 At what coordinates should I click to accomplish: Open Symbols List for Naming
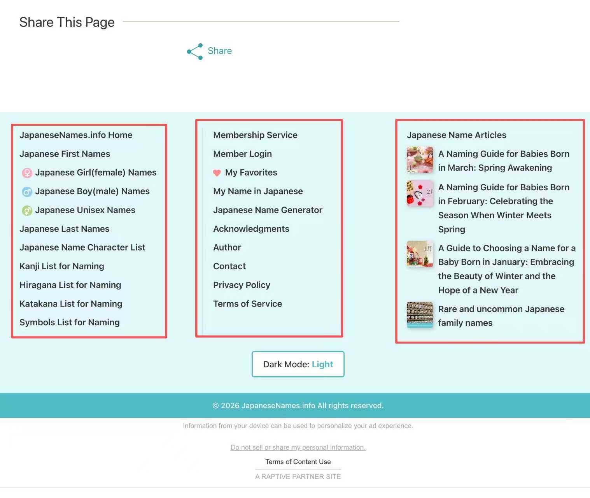click(70, 322)
